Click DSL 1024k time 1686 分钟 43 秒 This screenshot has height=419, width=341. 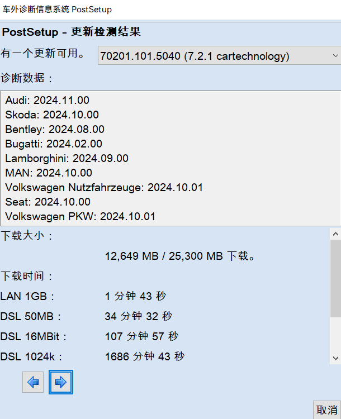(145, 356)
